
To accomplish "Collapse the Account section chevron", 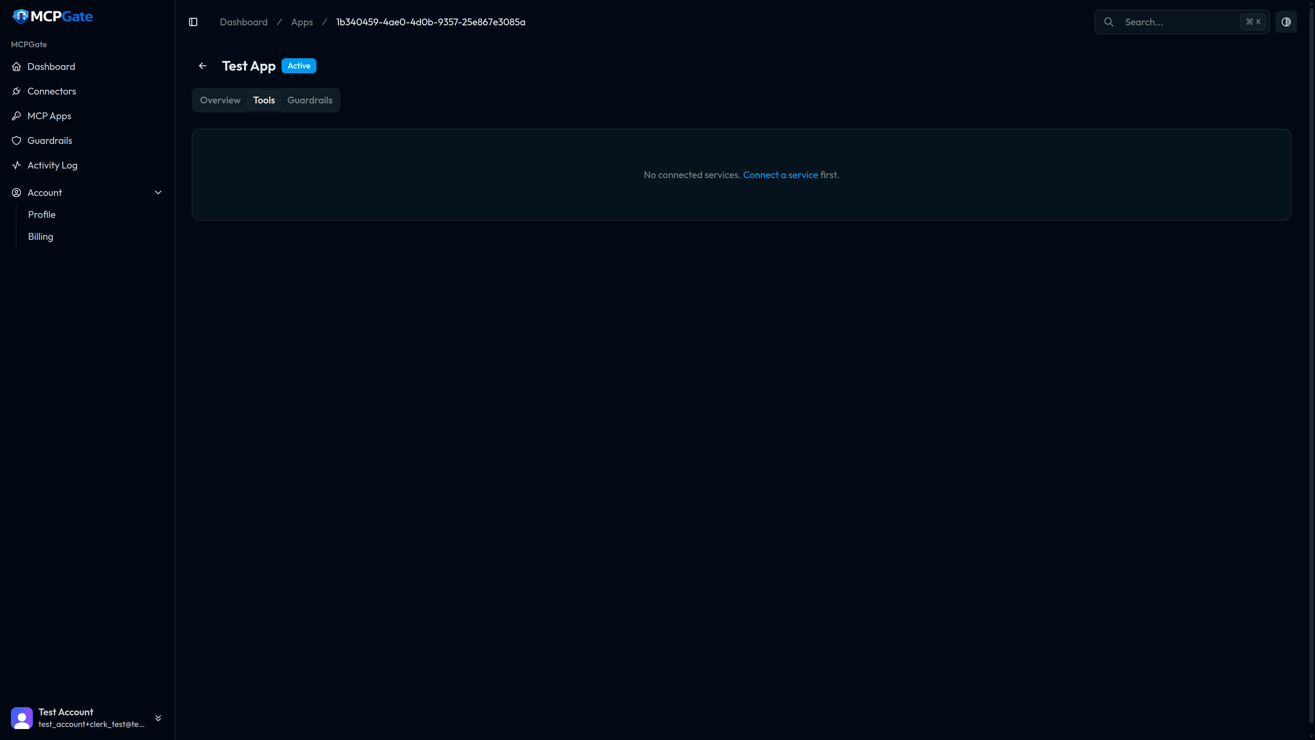I will pos(158,193).
